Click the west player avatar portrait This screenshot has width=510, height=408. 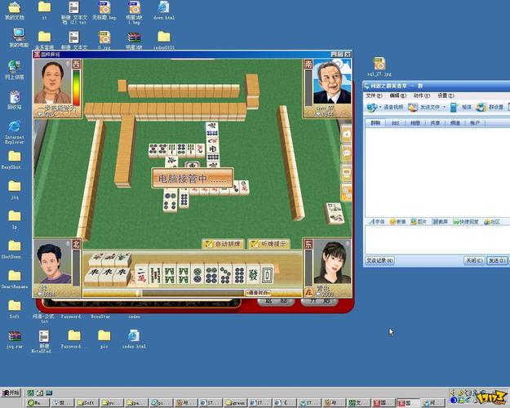click(x=53, y=82)
